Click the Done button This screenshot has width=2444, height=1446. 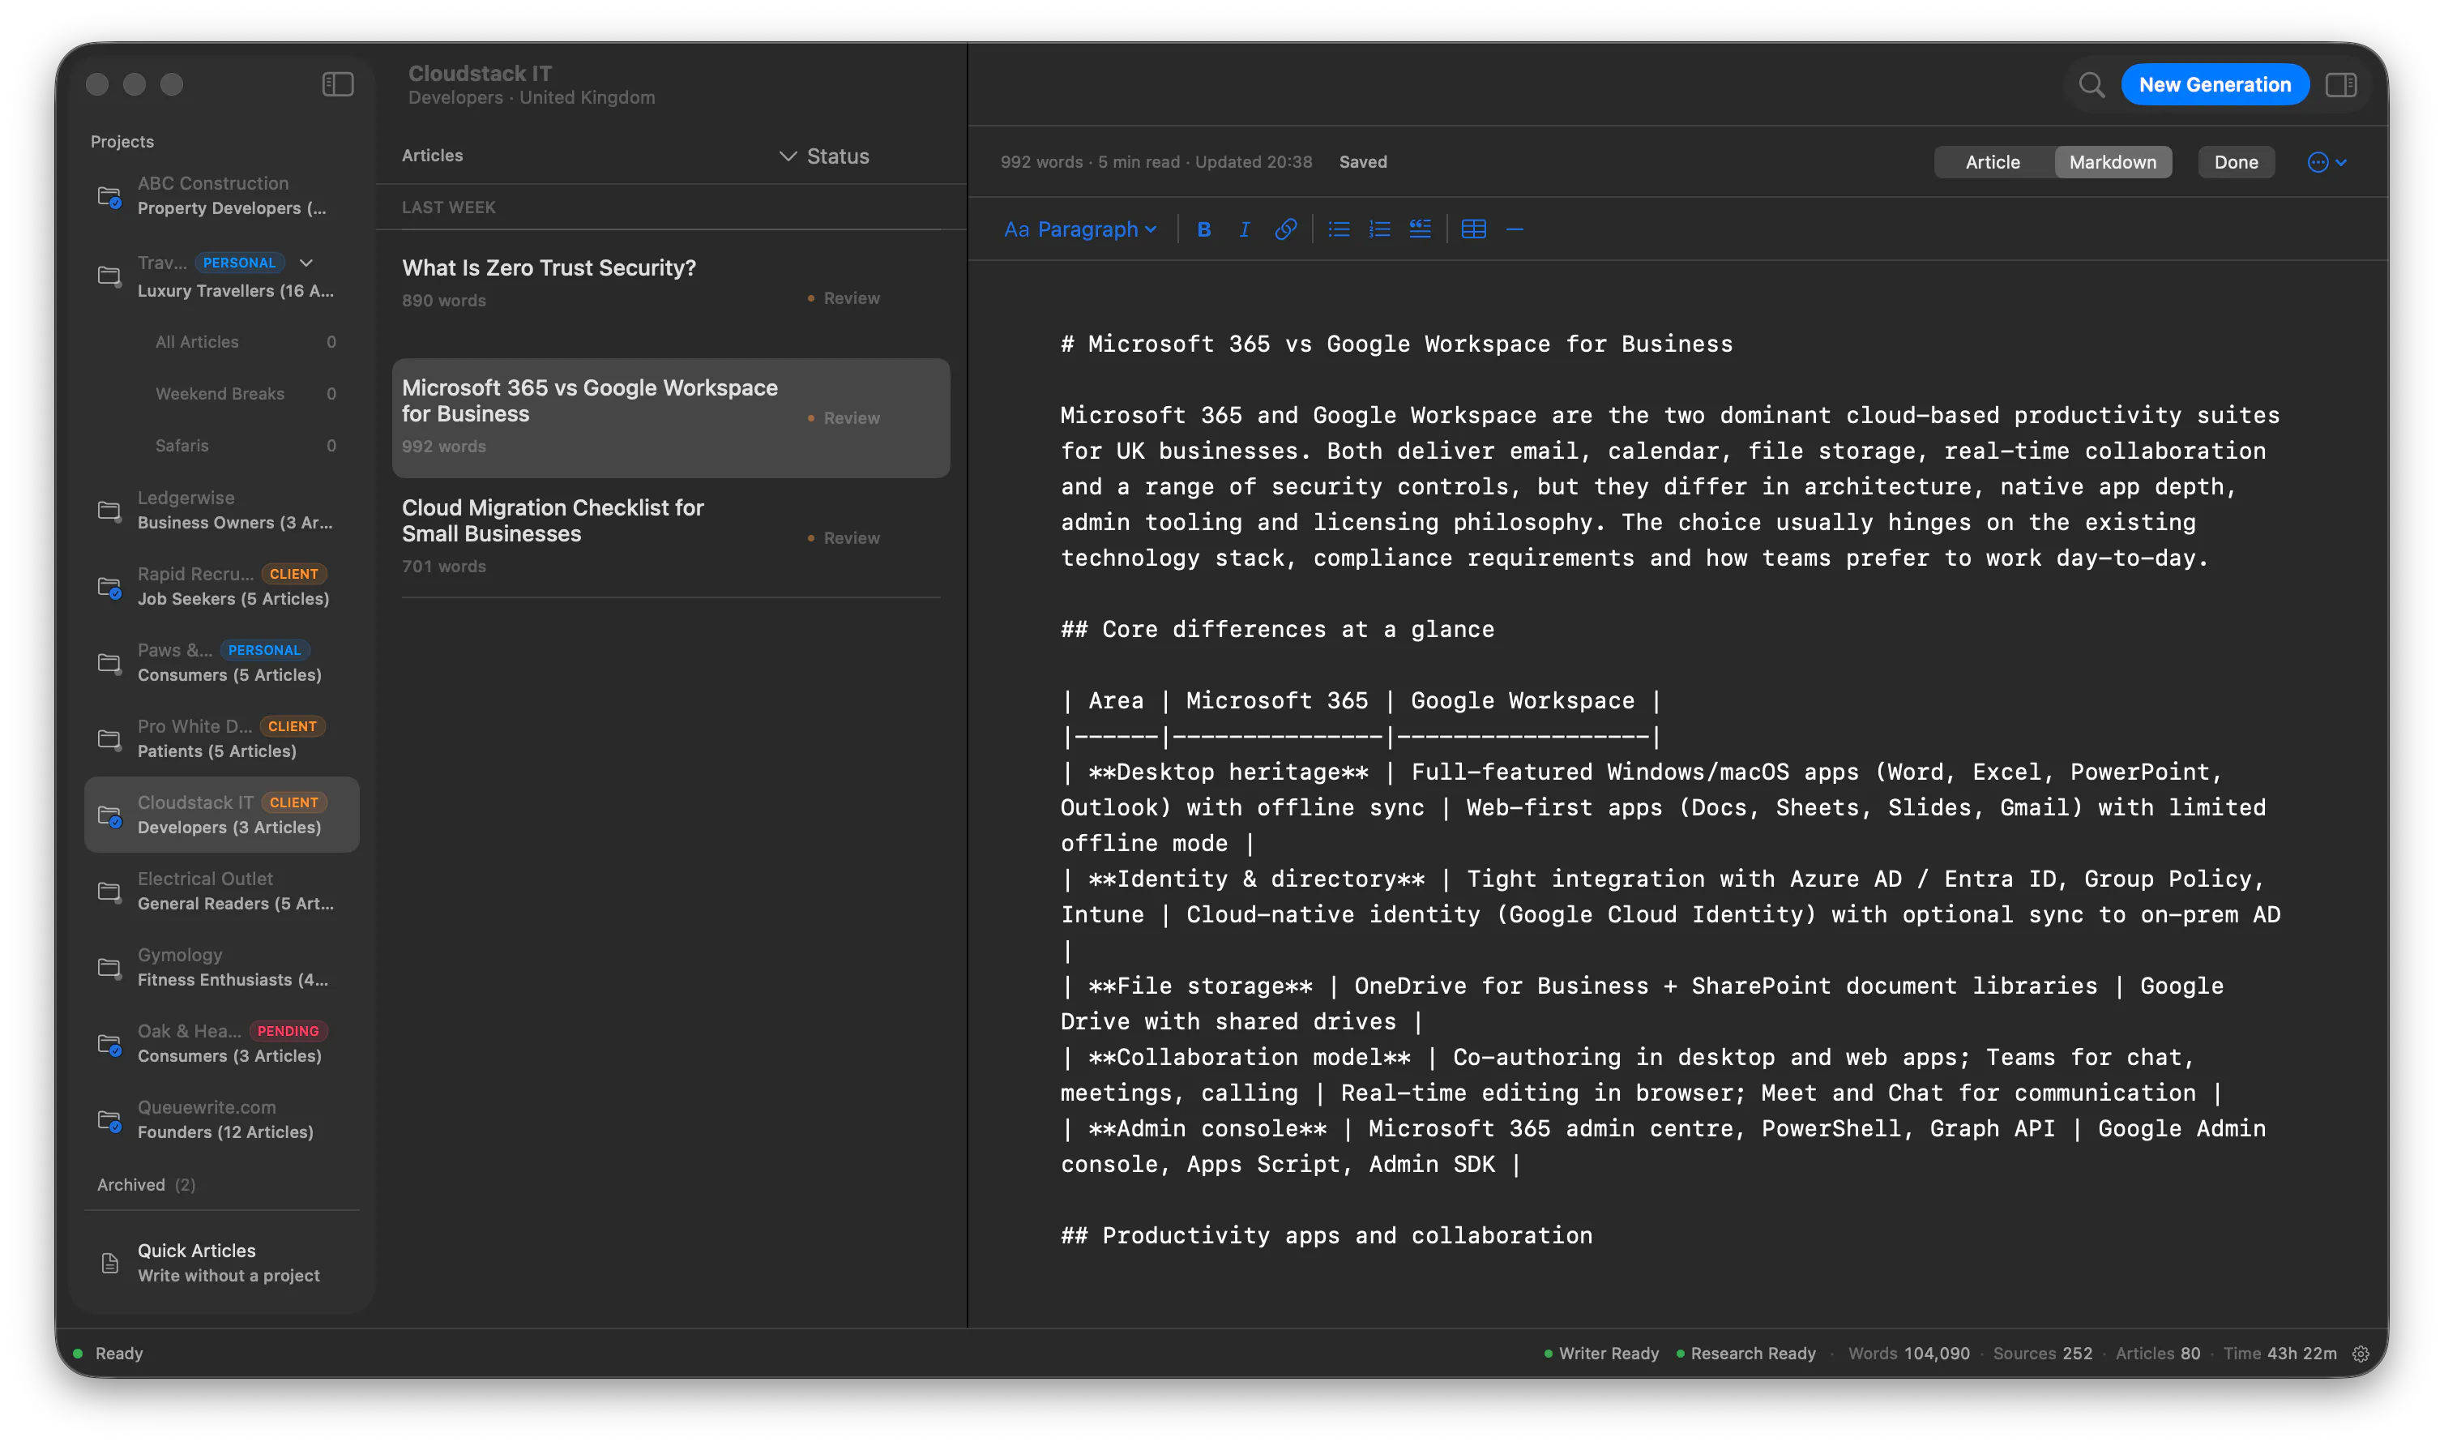2236,163
